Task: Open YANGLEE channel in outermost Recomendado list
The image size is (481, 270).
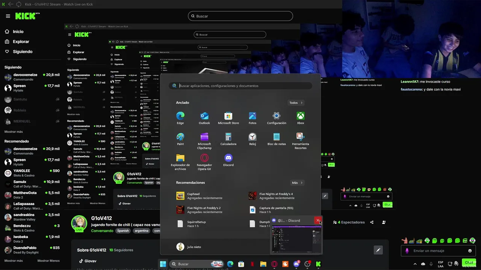Action: [32, 173]
